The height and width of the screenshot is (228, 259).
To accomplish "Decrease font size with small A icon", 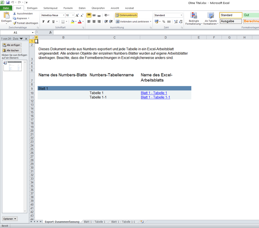I will click(x=82, y=15).
